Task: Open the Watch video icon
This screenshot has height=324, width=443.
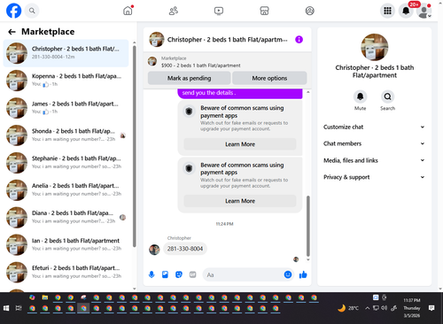Action: click(219, 11)
